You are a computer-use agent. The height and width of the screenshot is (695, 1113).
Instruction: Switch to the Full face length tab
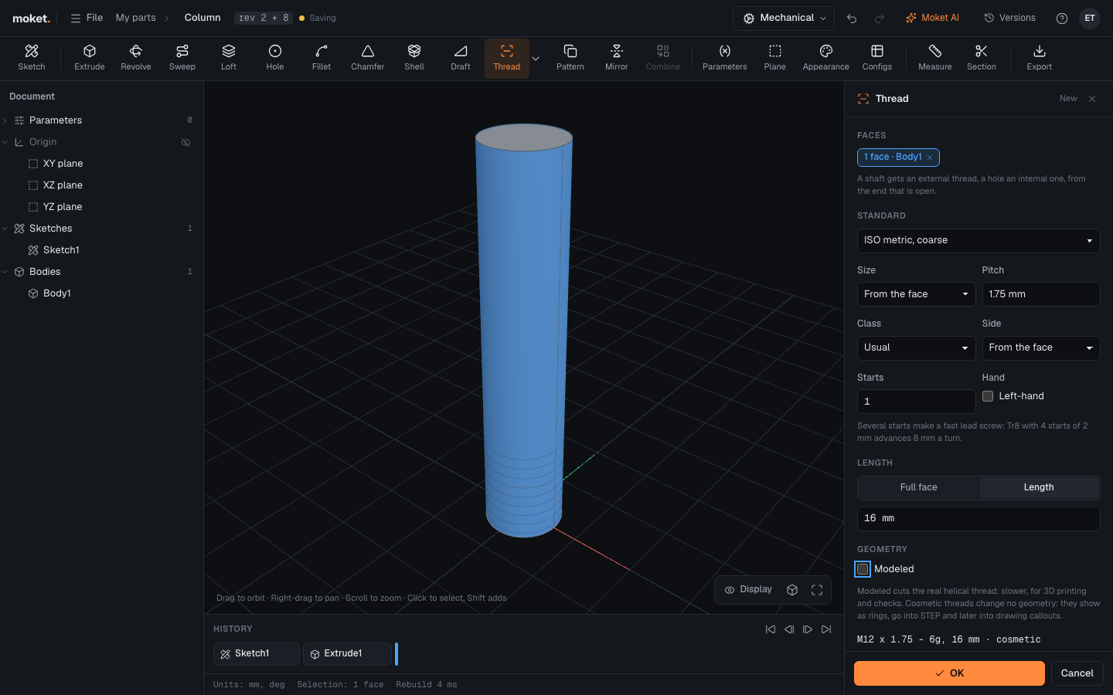(918, 487)
